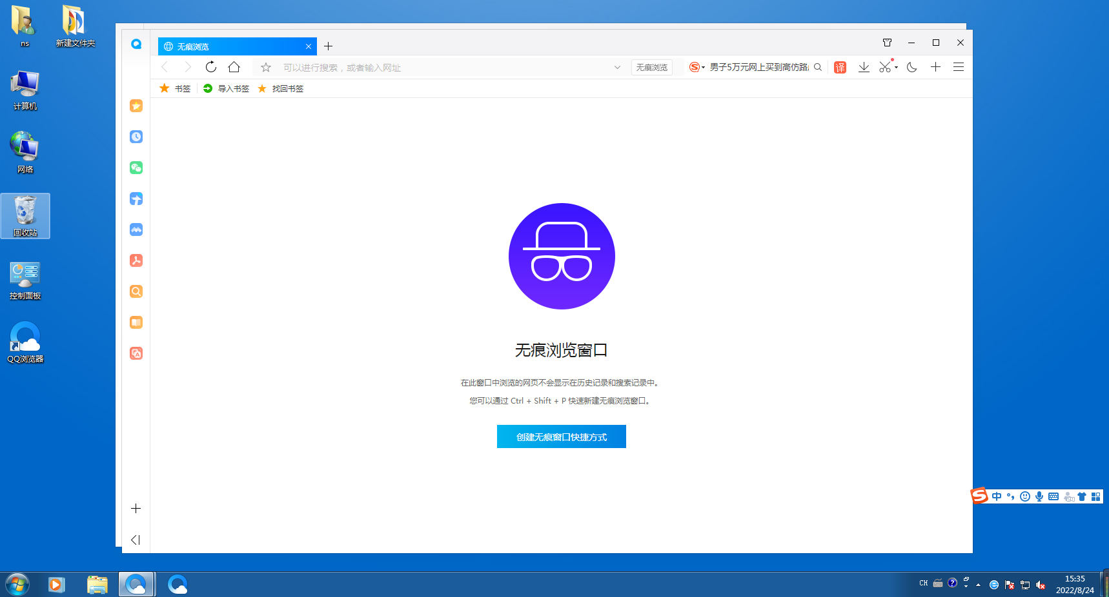Expand the address bar history dropdown

(x=617, y=67)
